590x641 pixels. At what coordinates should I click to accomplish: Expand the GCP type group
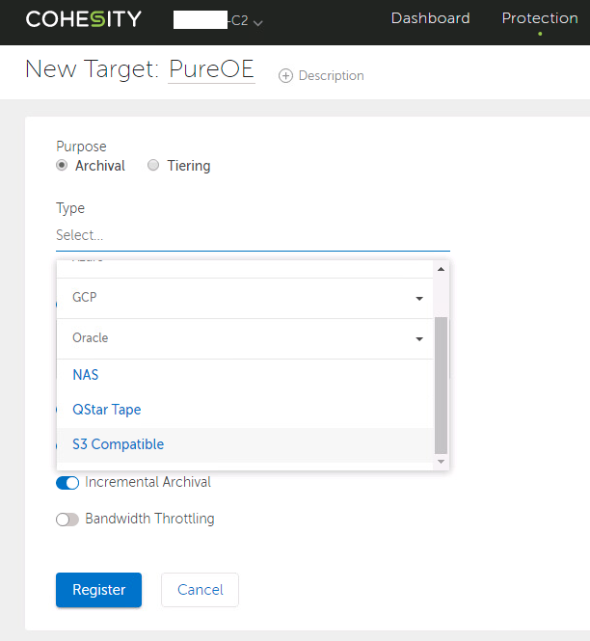point(245,298)
